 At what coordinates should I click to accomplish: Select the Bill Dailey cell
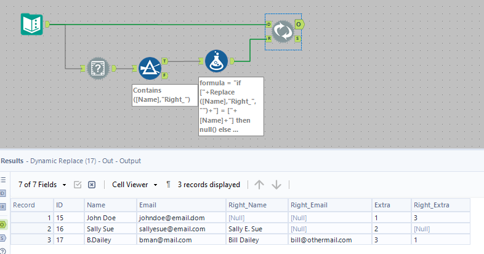point(257,240)
